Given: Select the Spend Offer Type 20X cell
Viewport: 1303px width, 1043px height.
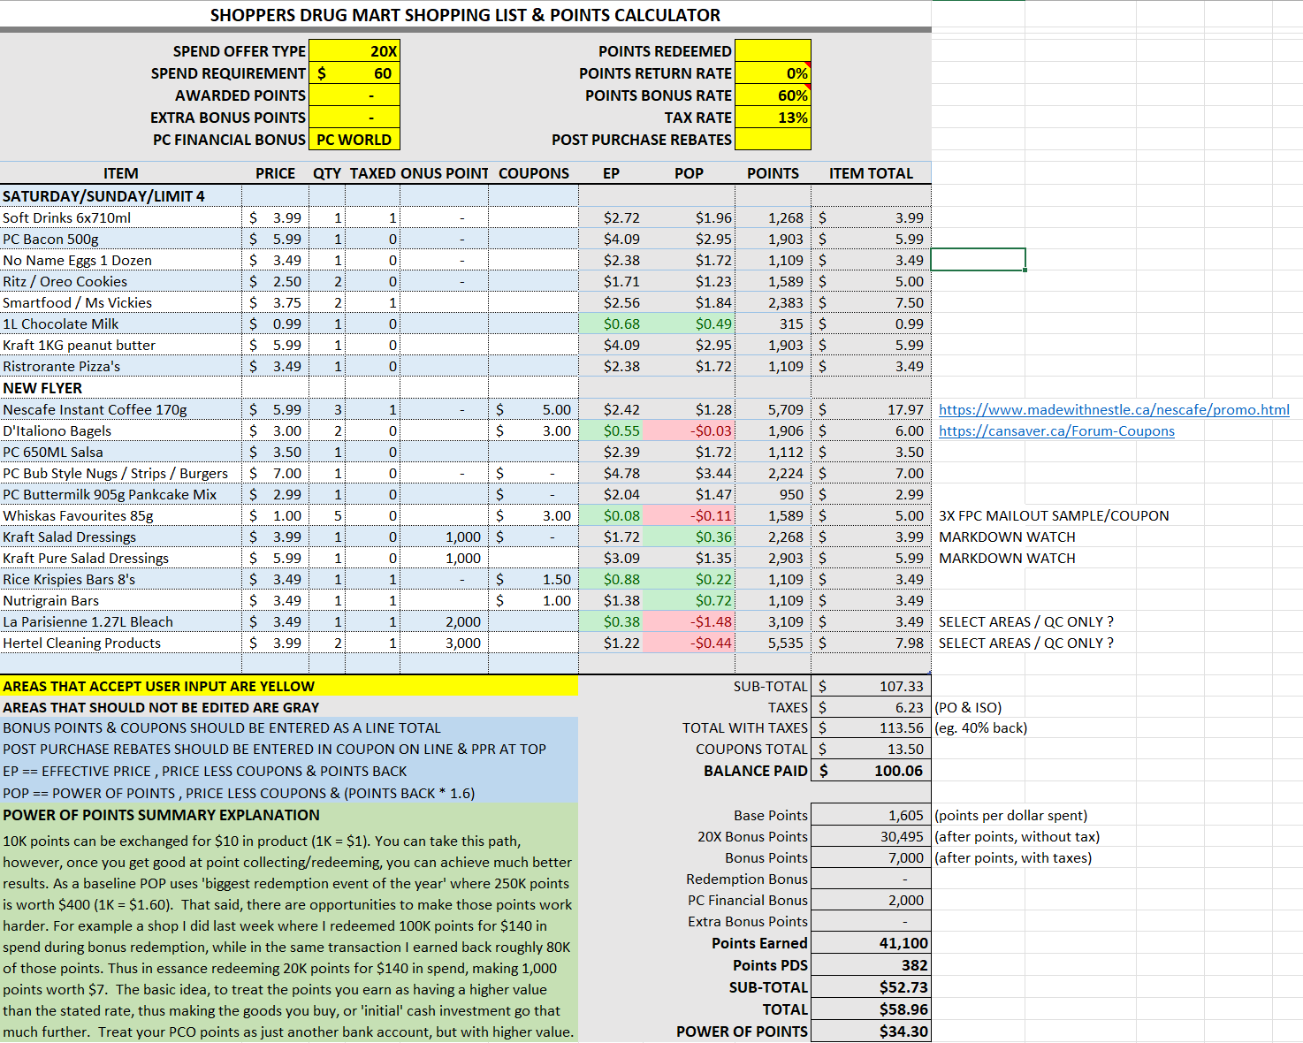Looking at the screenshot, I should [354, 51].
